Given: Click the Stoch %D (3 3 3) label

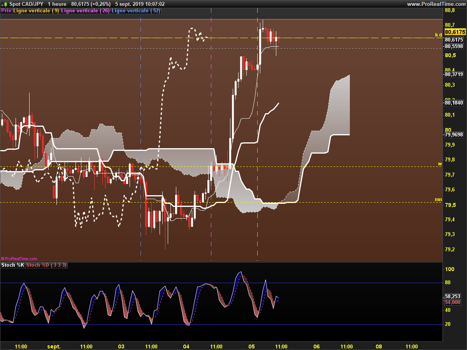Looking at the screenshot, I should pyautogui.click(x=46, y=265).
